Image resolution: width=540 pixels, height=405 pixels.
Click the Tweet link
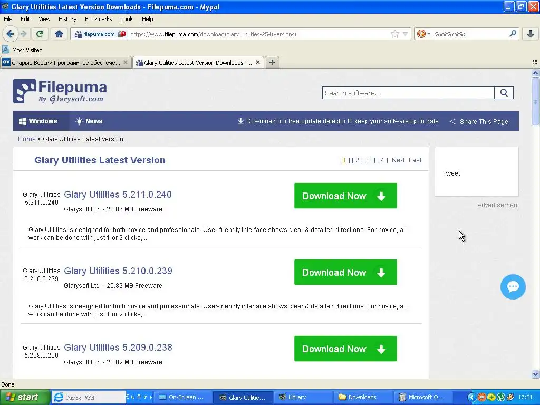(451, 173)
